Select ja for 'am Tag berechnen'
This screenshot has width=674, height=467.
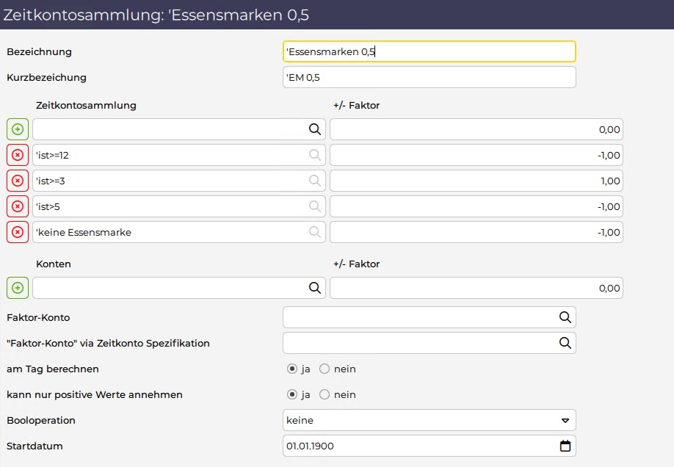(x=292, y=369)
